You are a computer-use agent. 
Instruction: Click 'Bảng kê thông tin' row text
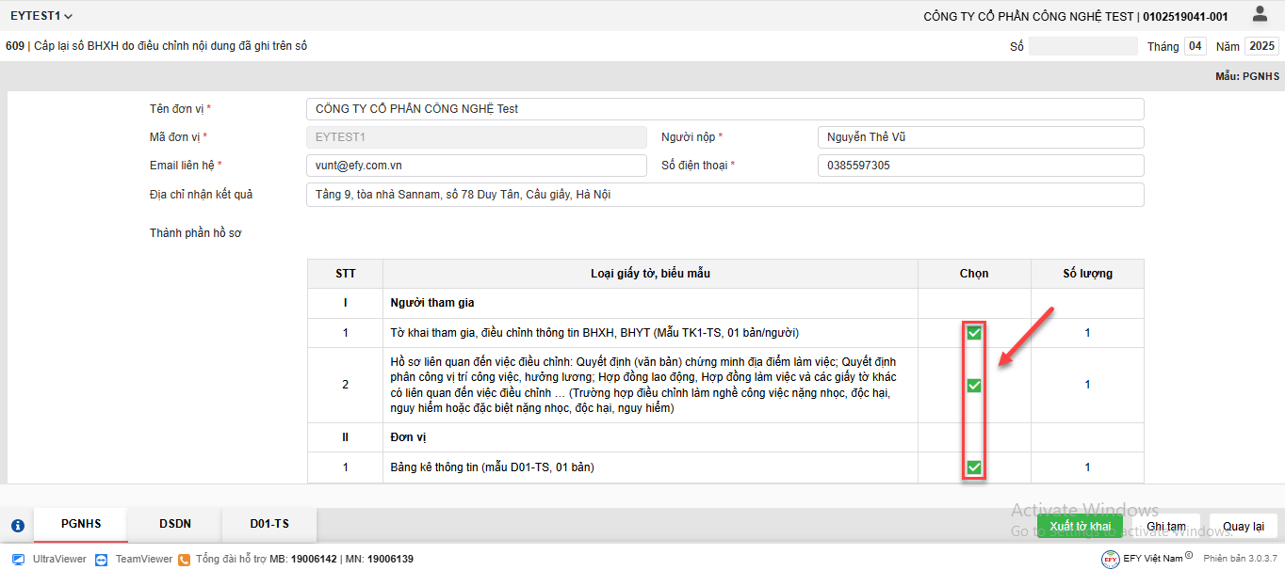pos(492,467)
